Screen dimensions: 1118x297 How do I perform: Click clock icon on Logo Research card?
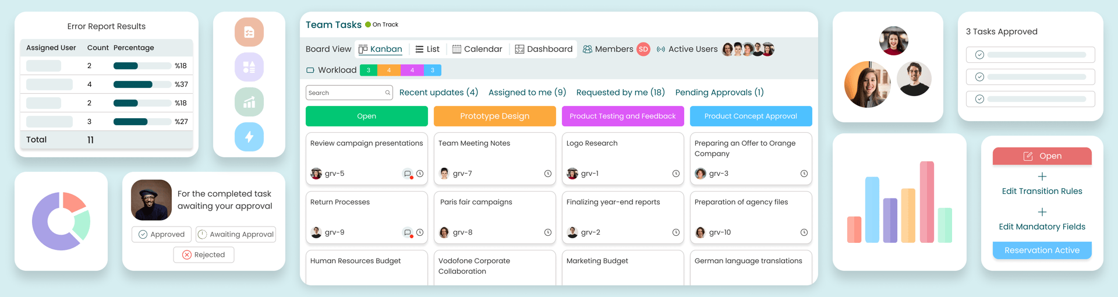pyautogui.click(x=675, y=174)
